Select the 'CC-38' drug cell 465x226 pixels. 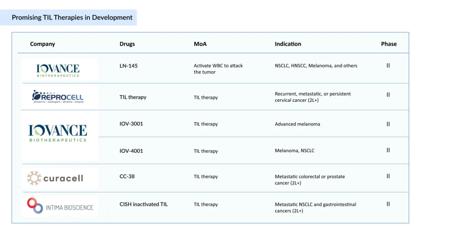[x=127, y=176]
